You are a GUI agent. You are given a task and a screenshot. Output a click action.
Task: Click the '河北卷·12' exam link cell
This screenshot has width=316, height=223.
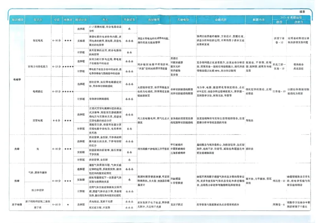pyautogui.click(x=279, y=181)
